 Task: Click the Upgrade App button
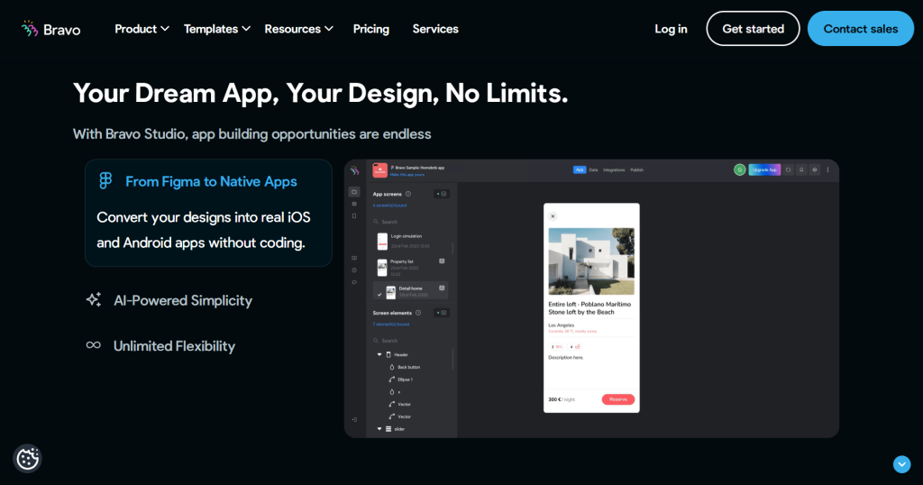coord(764,169)
